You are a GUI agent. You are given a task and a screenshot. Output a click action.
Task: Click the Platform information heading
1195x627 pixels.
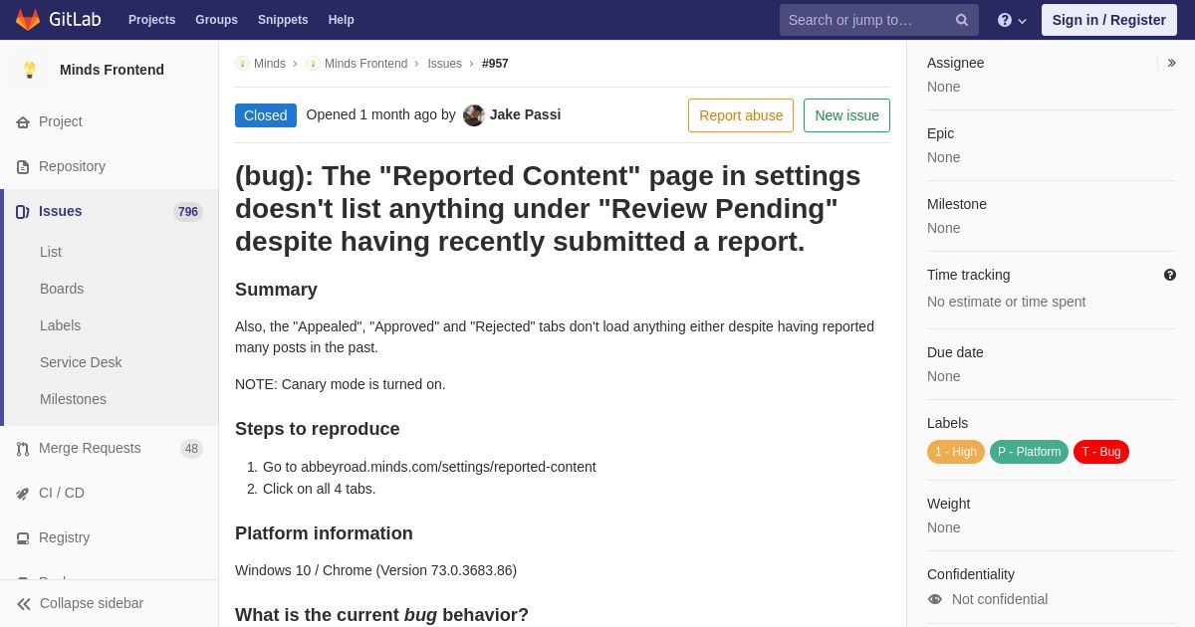(324, 533)
